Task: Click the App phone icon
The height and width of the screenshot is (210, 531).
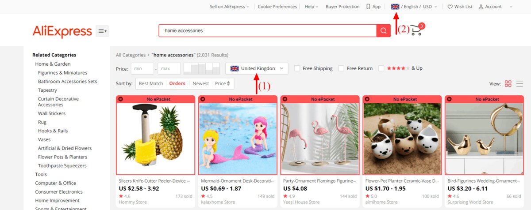Action: point(368,7)
